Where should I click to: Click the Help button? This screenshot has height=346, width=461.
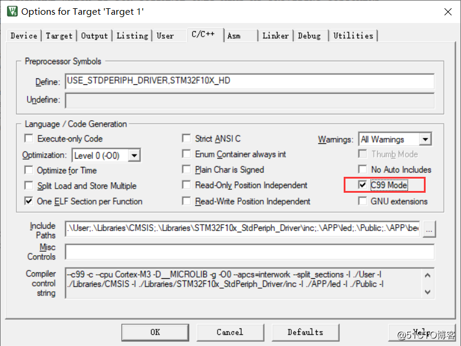(422, 332)
